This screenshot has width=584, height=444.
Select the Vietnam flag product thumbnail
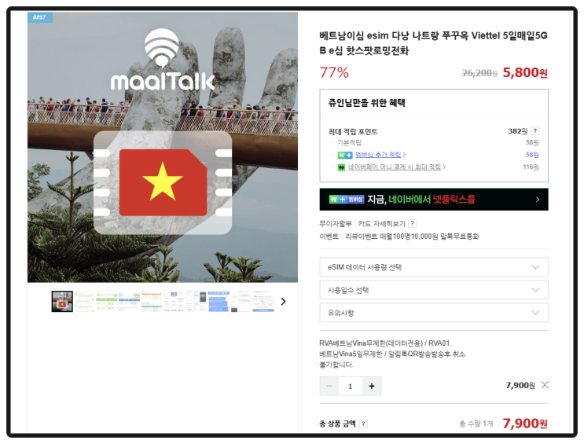[x=62, y=301]
